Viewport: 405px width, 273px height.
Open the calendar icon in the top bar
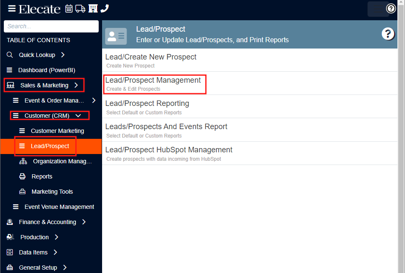click(x=68, y=8)
